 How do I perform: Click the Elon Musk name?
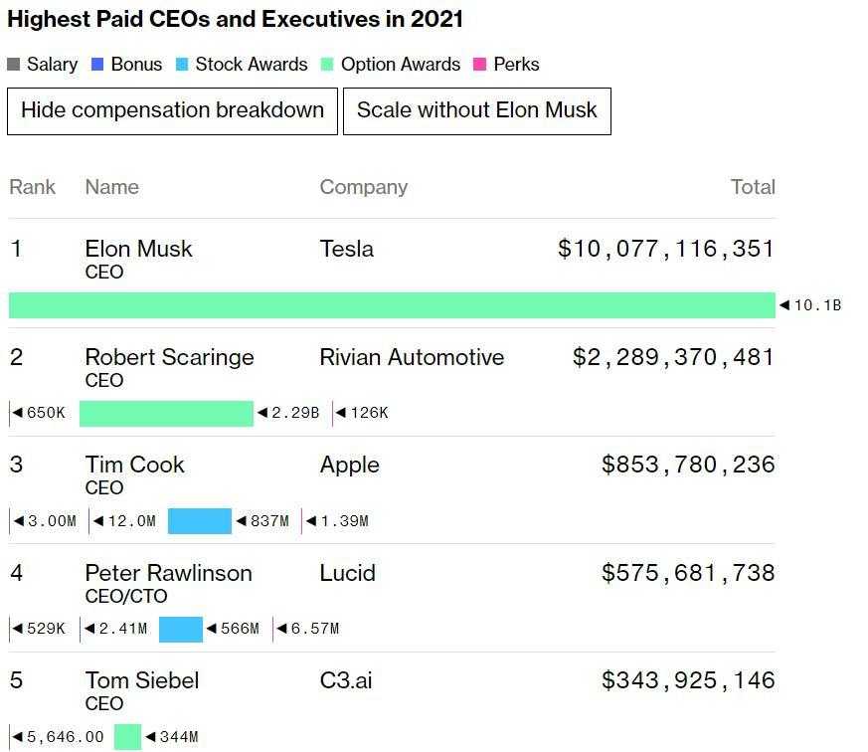[x=138, y=249]
